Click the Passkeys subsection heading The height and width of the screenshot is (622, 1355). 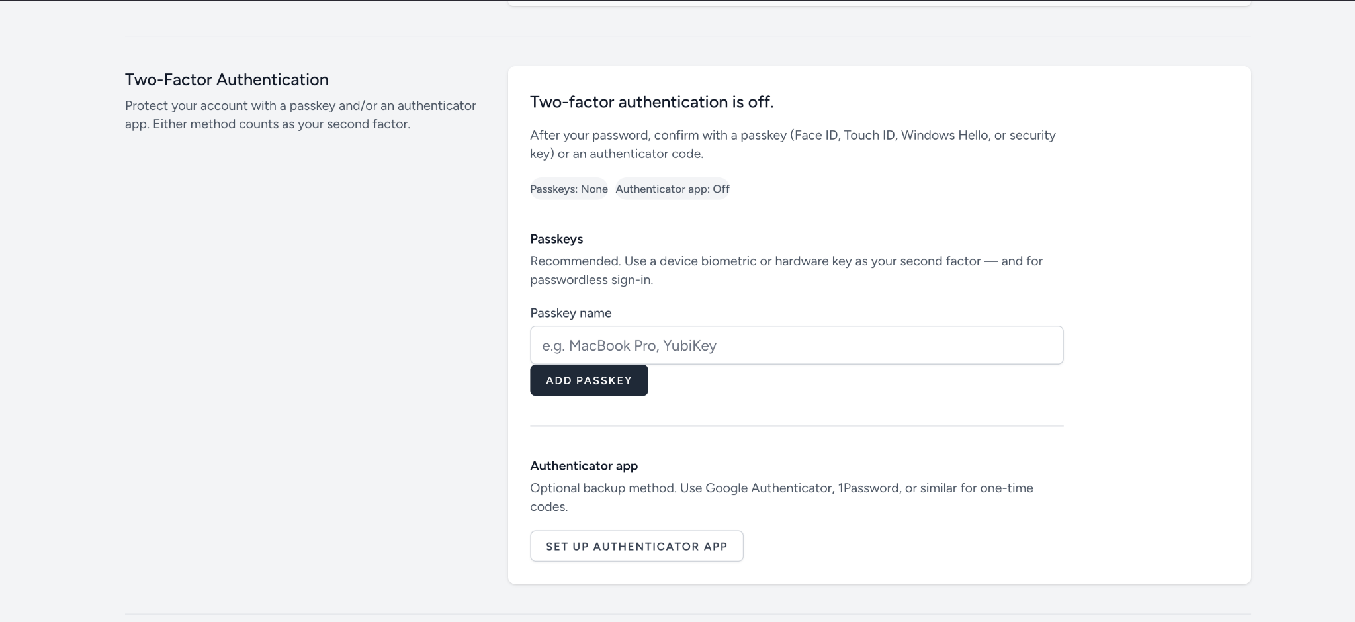coord(556,239)
